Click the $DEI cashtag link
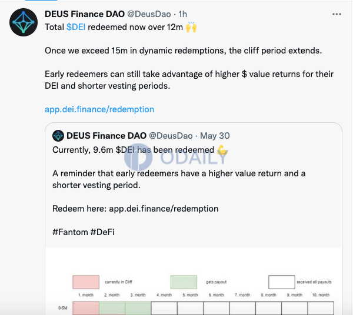This screenshot has width=353, height=315. point(76,27)
